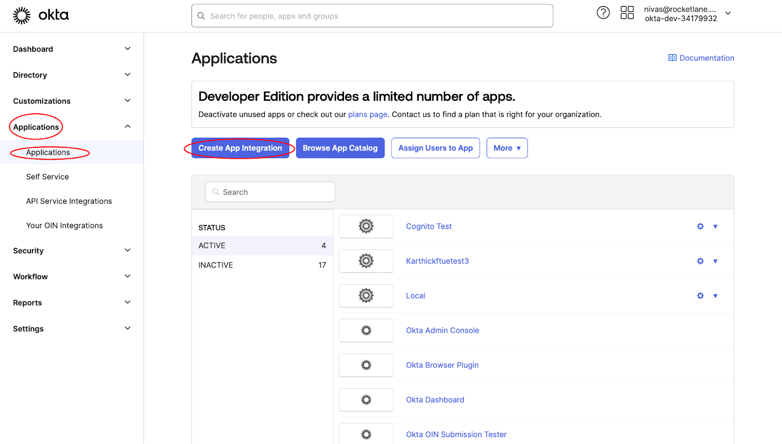Open settings gear for Local app

(x=700, y=296)
